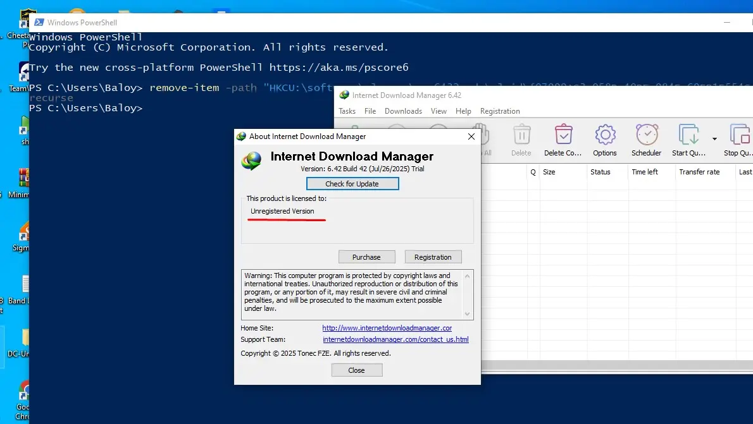The width and height of the screenshot is (753, 424).
Task: Click the Close button at dialog bottom
Action: point(356,370)
